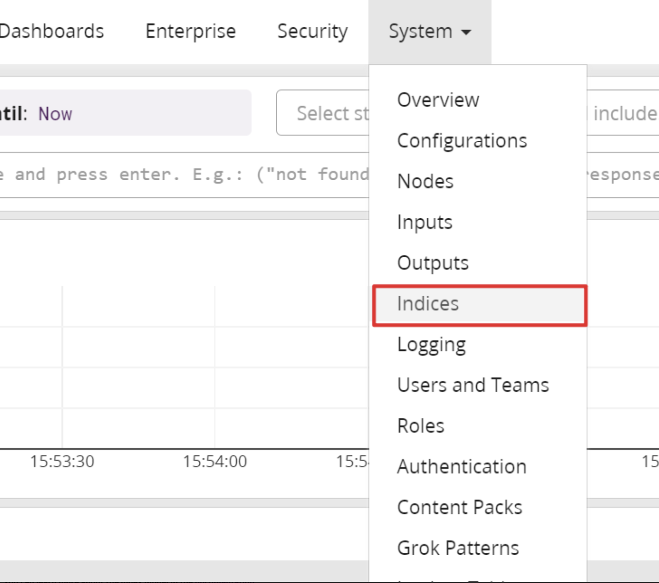Image resolution: width=659 pixels, height=583 pixels.
Task: View Grok Patterns page
Action: point(458,547)
